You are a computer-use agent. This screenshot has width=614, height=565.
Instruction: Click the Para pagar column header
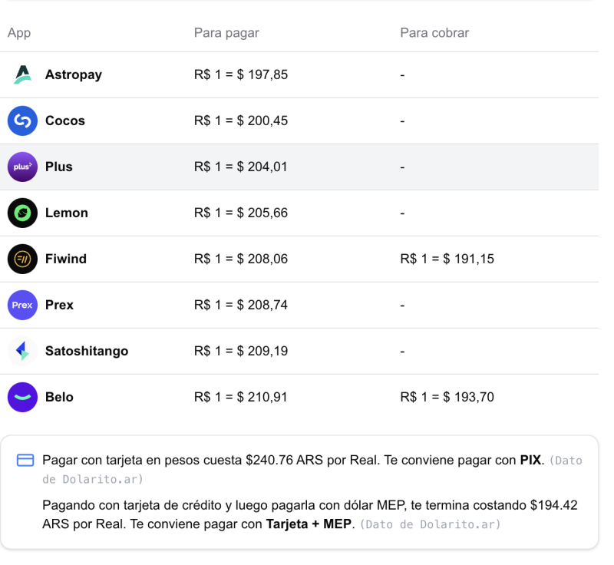click(226, 33)
